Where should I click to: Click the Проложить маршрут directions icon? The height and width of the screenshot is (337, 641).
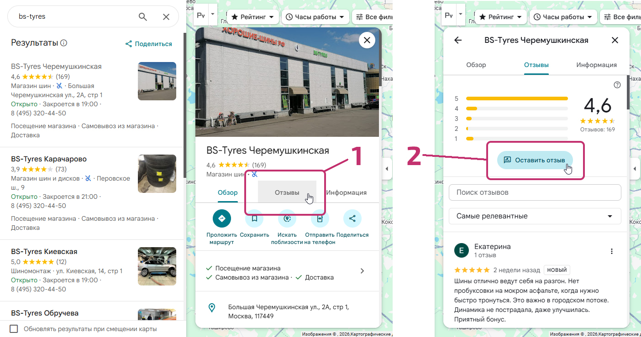pos(222,218)
